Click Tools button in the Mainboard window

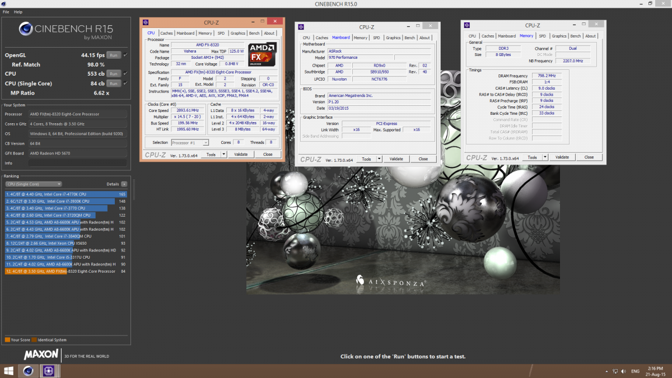point(366,159)
